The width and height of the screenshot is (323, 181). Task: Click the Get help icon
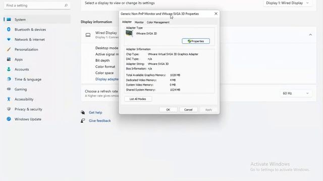pos(83,112)
